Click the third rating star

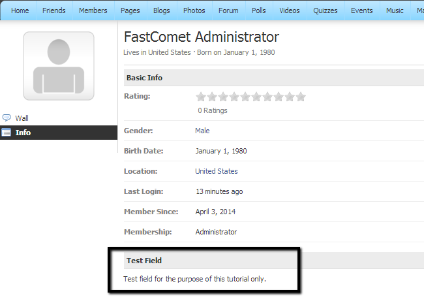pos(223,97)
